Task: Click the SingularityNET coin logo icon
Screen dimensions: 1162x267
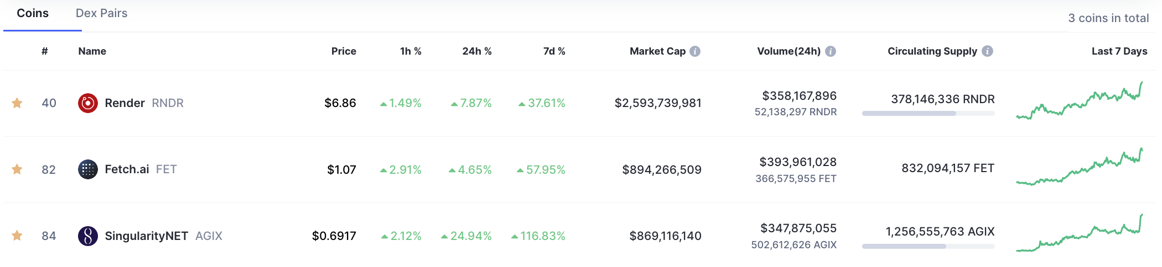Action: 88,236
